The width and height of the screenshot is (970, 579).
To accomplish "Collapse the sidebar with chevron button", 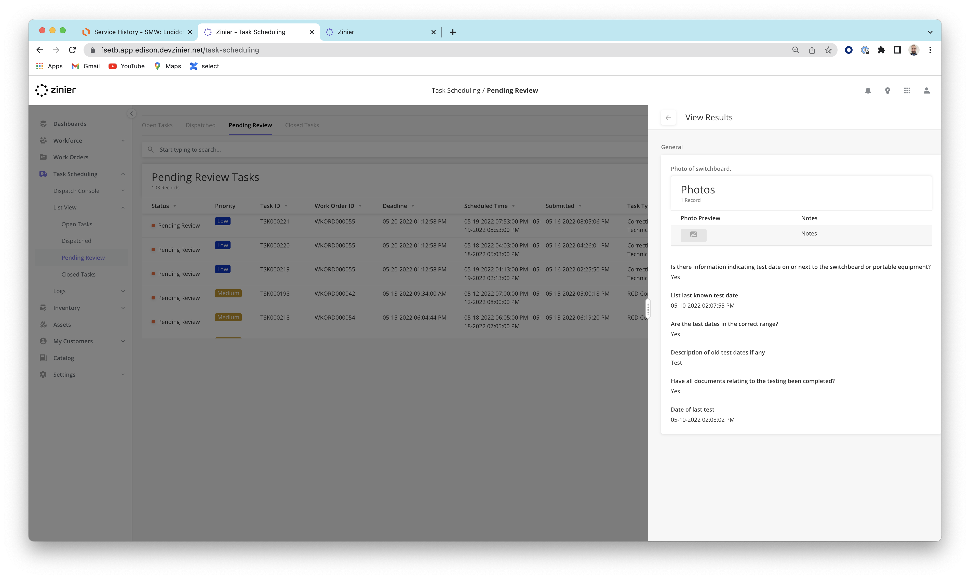I will click(131, 114).
